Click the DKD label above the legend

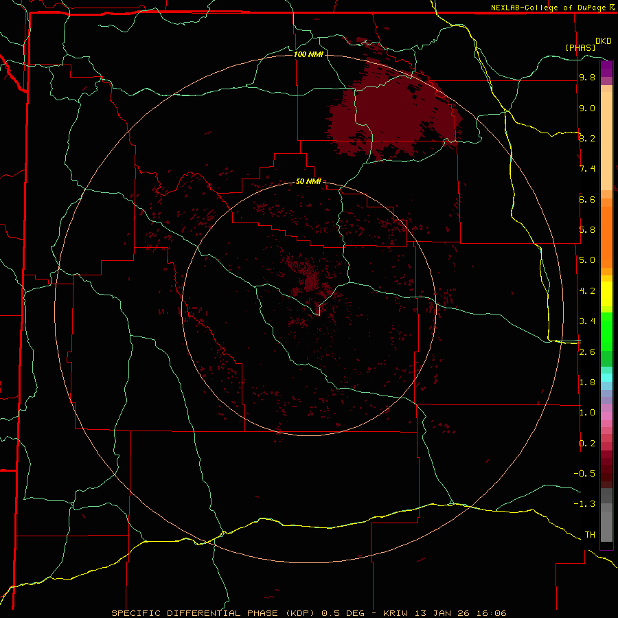coord(604,41)
